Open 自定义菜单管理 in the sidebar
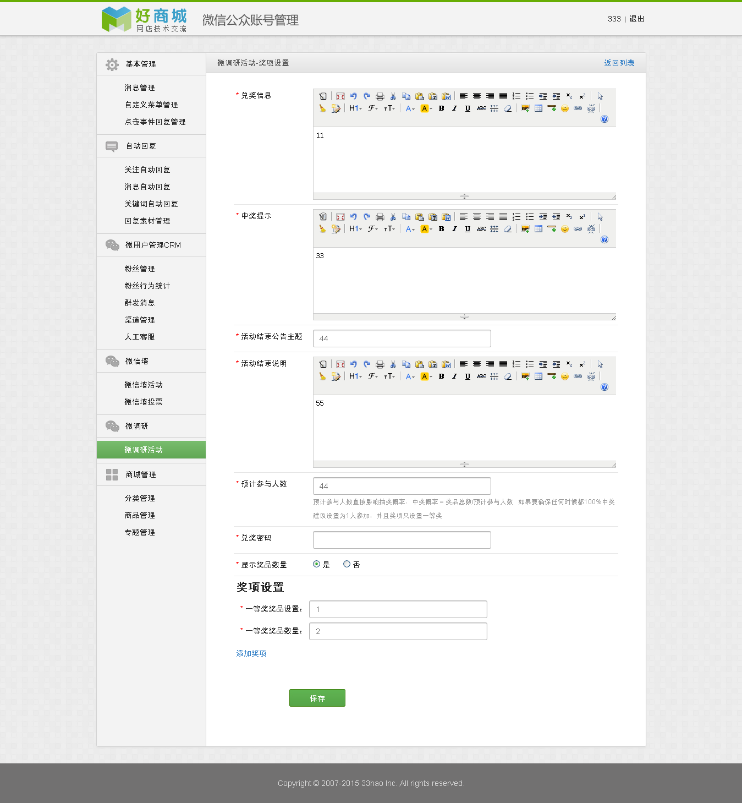This screenshot has width=742, height=803. click(151, 105)
